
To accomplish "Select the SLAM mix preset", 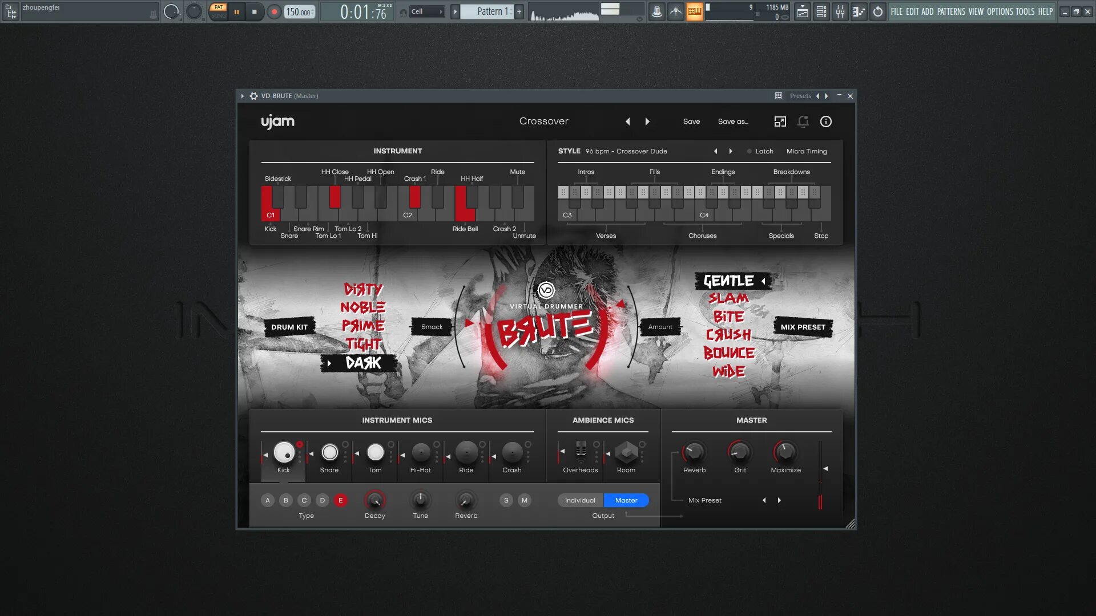I will click(728, 298).
